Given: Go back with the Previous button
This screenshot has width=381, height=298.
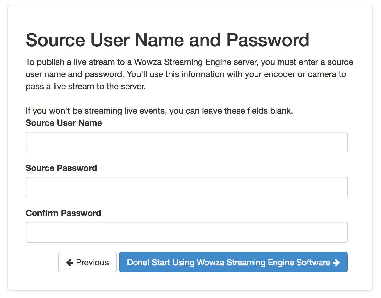Looking at the screenshot, I should [87, 262].
